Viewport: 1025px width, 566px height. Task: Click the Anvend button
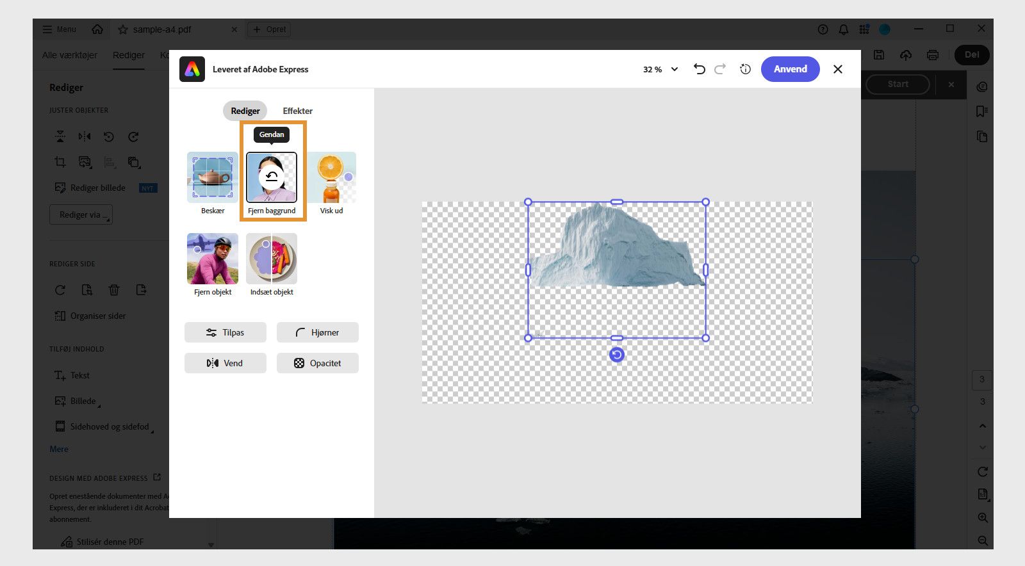[x=790, y=69]
